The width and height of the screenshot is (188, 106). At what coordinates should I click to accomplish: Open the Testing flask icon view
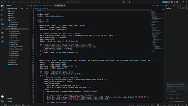(2, 28)
